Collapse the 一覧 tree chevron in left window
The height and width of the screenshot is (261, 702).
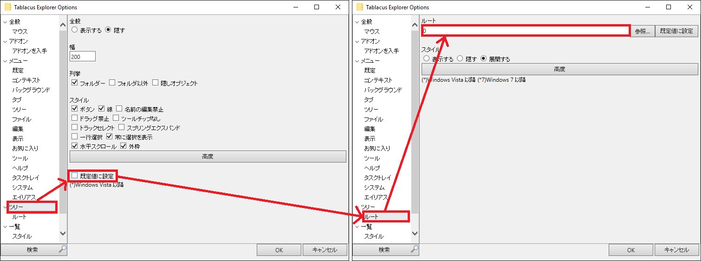tap(5, 227)
